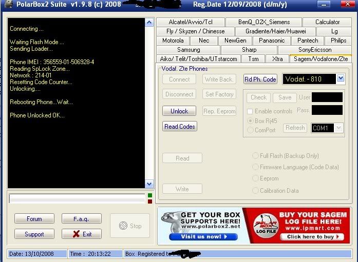Screen dimensions: 358x262
Task: Select the Box Rj45 radio button
Action: coord(251,121)
